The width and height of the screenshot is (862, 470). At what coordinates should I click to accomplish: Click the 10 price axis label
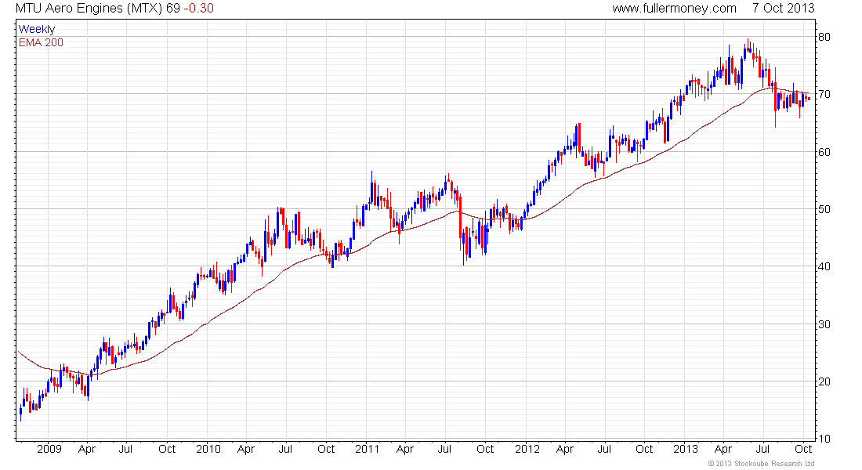tap(824, 439)
